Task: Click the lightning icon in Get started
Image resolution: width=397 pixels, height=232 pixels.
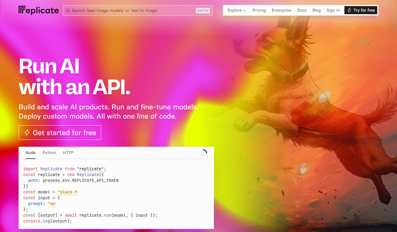Action: click(27, 133)
